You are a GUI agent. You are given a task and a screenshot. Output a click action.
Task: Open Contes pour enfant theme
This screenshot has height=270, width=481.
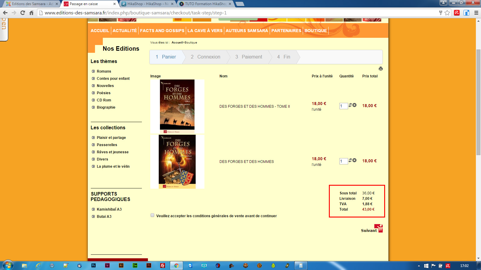pyautogui.click(x=113, y=79)
